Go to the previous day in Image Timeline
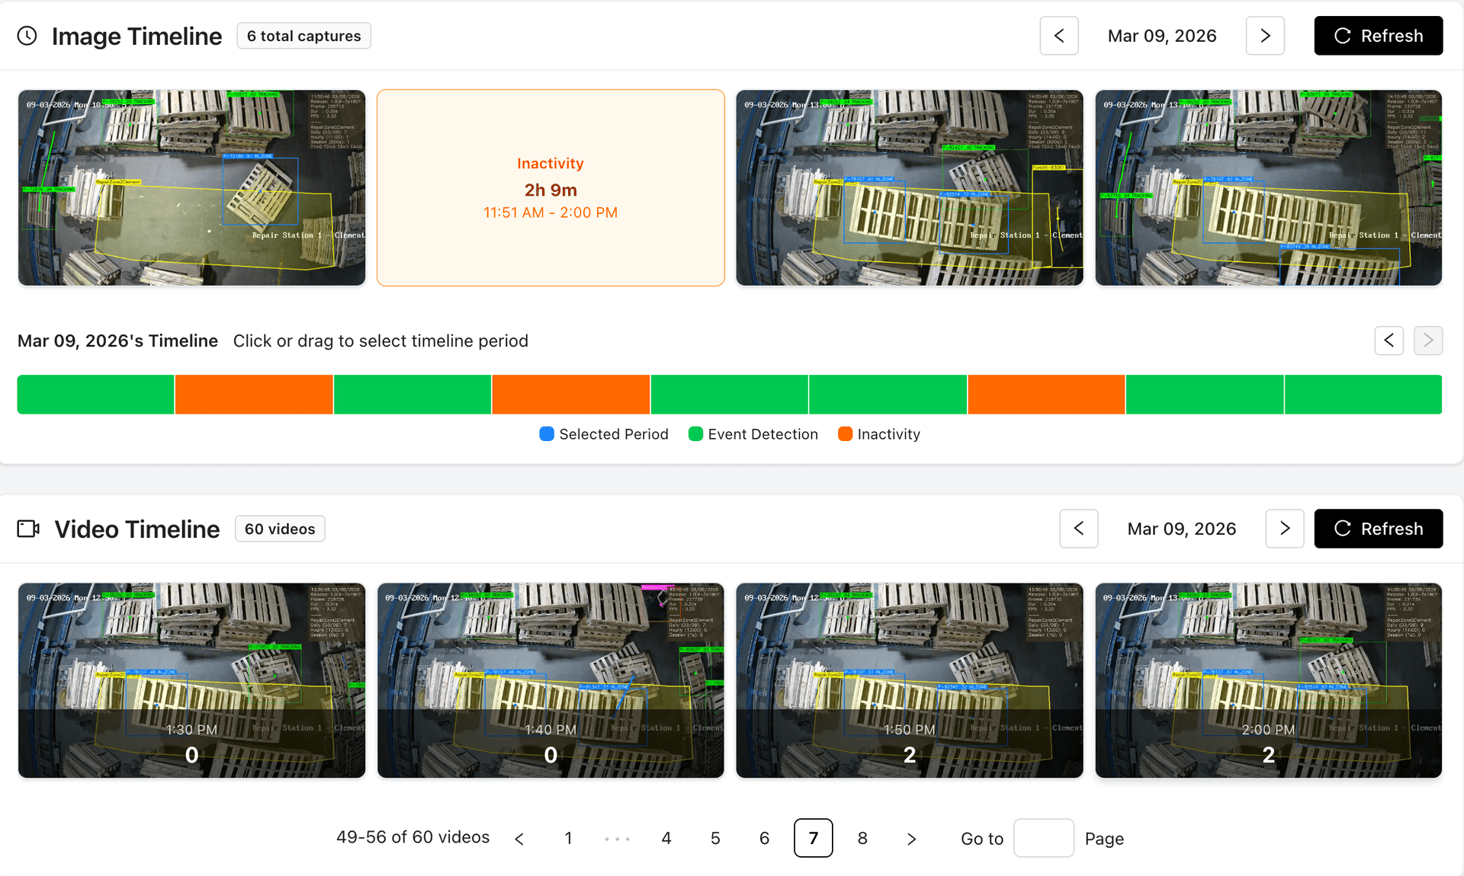The image size is (1464, 876). 1058,35
